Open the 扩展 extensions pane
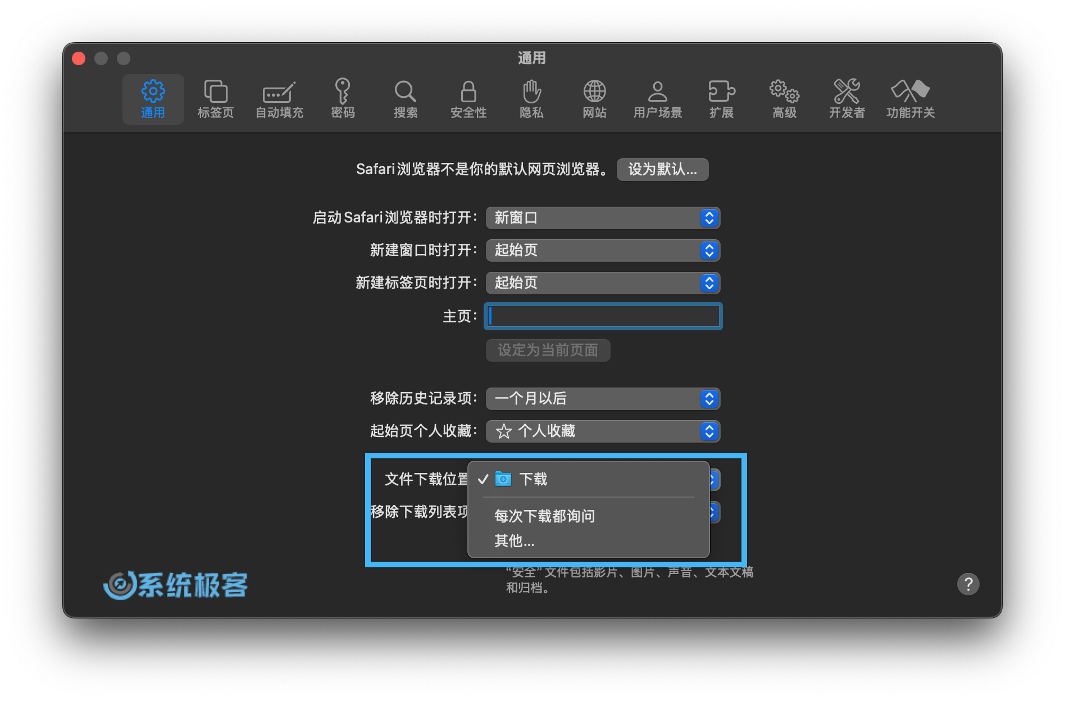Viewport: 1065px width, 701px height. (721, 99)
